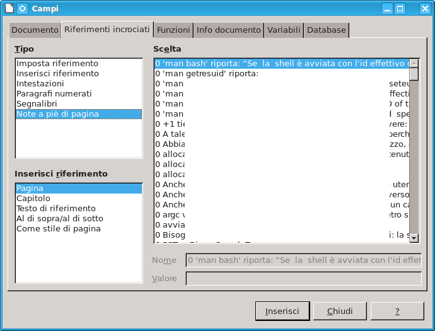Pick 'Come stile di pagina' option
435x331 pixels.
pyautogui.click(x=59, y=229)
